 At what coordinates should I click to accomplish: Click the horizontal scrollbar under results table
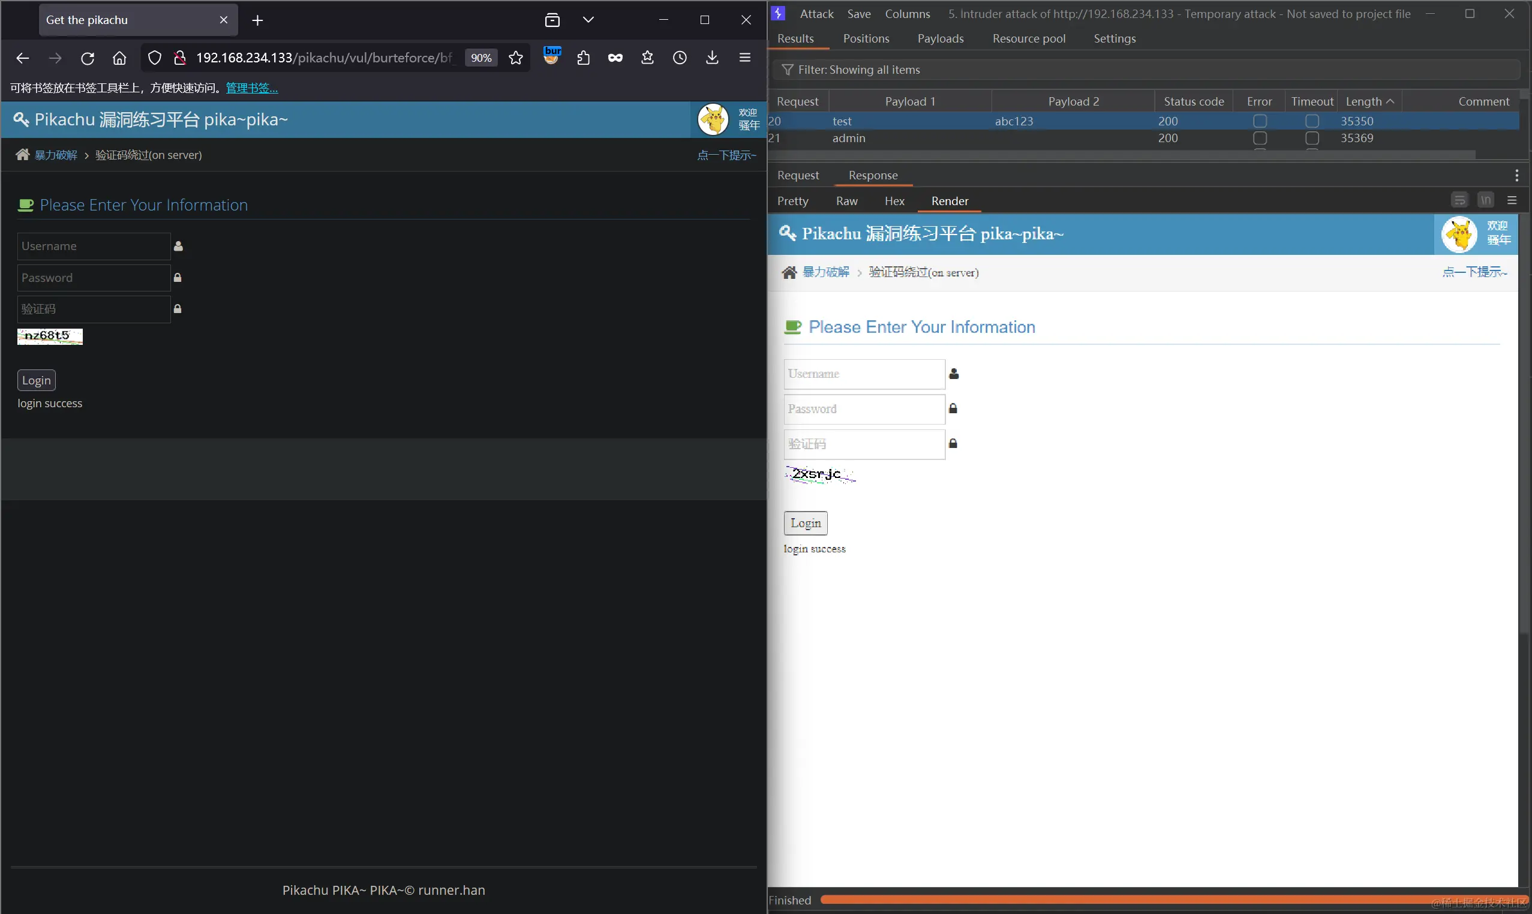coord(1121,155)
